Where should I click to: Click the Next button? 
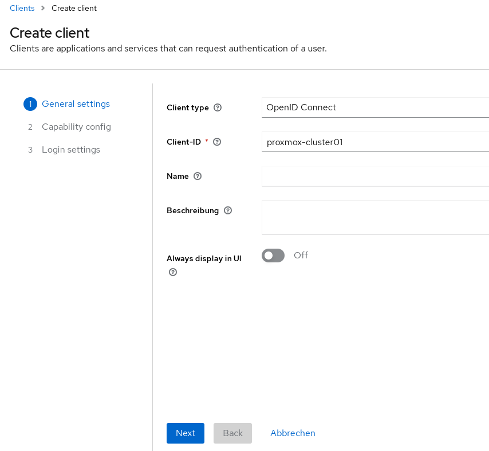pyautogui.click(x=185, y=433)
